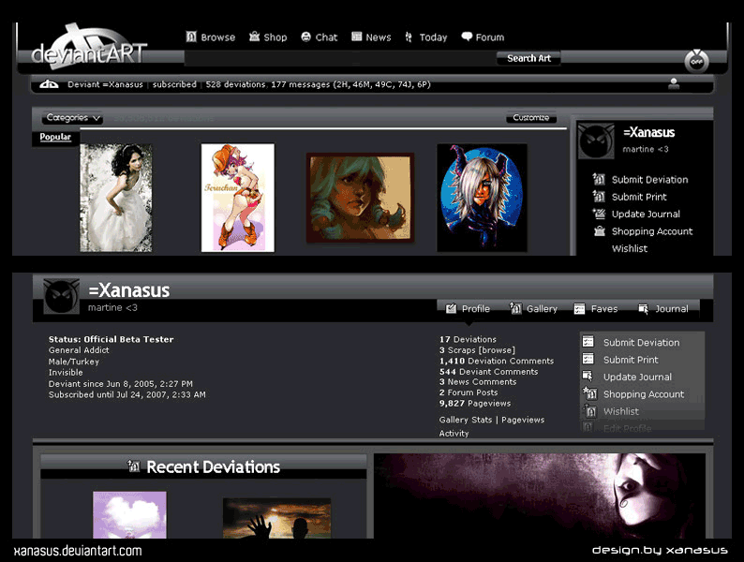The image size is (744, 562).
Task: Open the horned white-haired character thumbnail
Action: pos(482,198)
